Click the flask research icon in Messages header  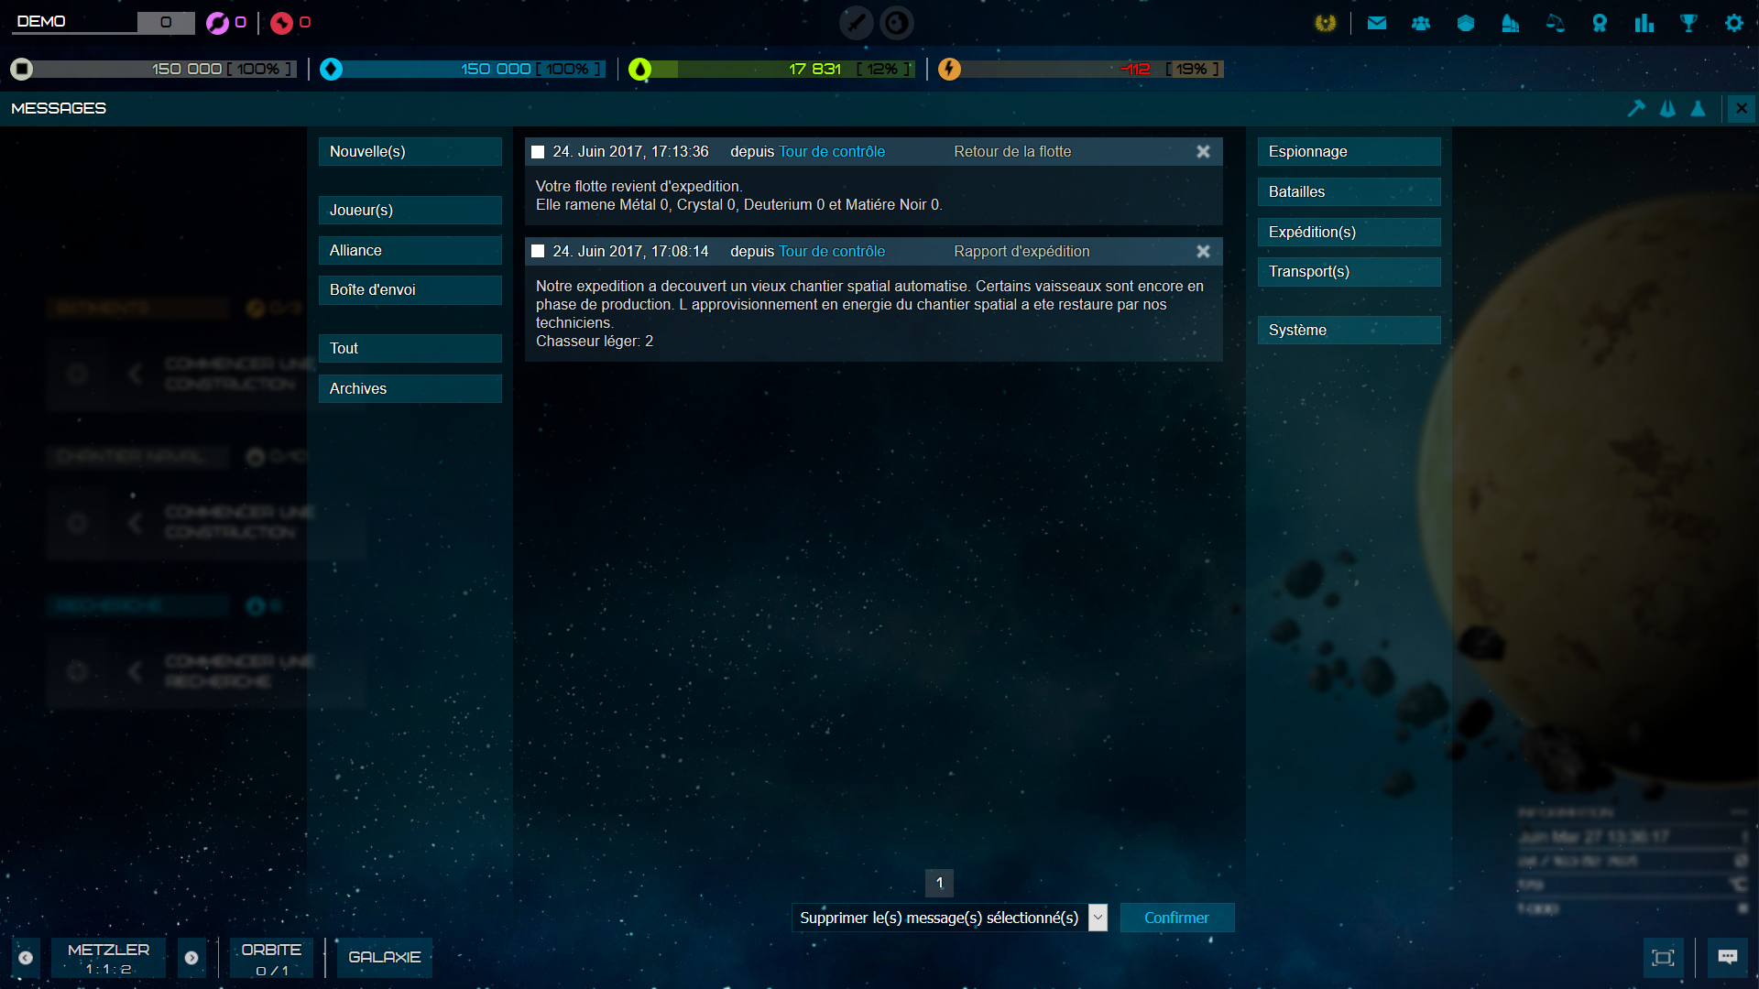1698,108
